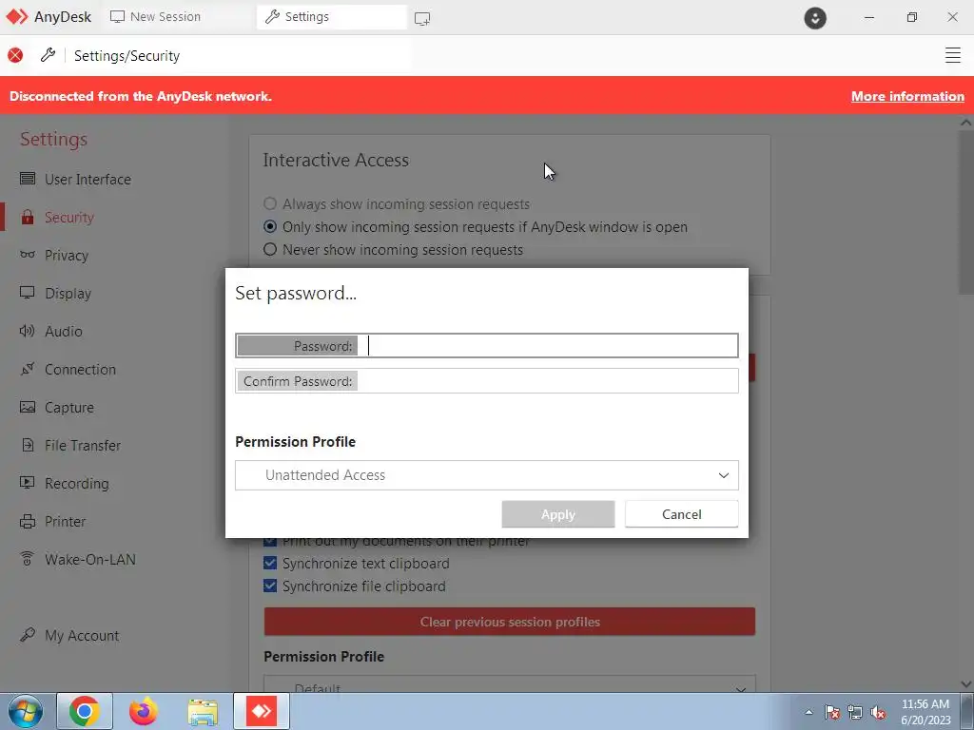Click the taskbar clock and date
Image resolution: width=974 pixels, height=730 pixels.
point(925,712)
